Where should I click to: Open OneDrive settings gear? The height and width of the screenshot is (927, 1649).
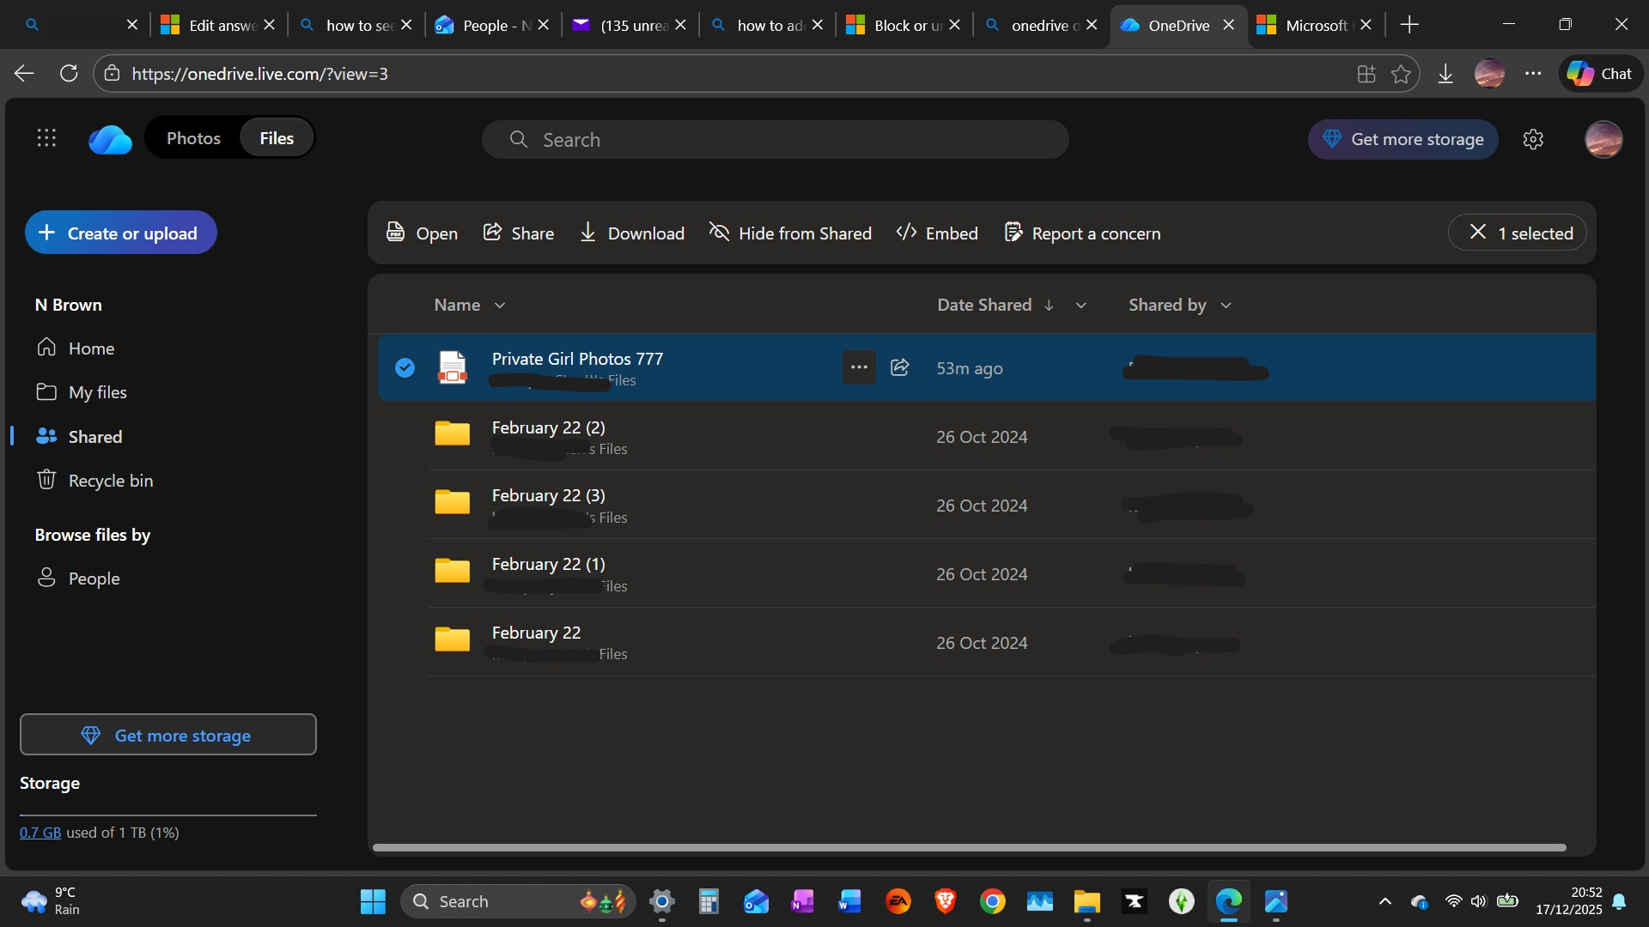(x=1533, y=139)
